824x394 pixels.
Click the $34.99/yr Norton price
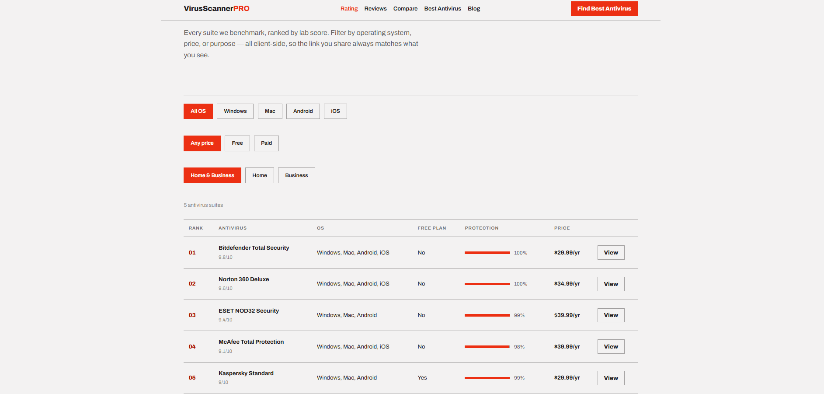567,284
